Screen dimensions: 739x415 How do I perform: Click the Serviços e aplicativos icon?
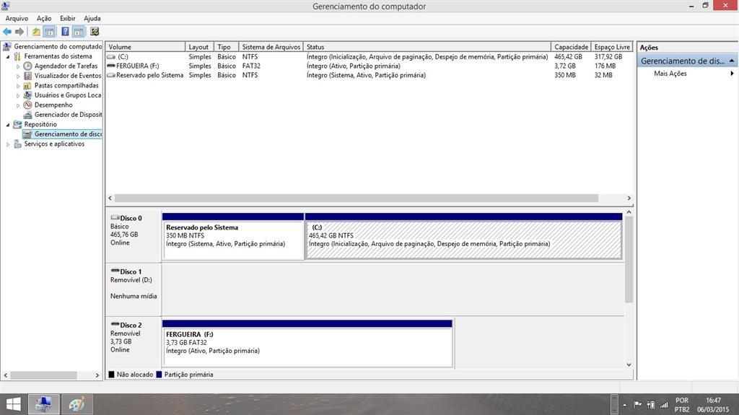tap(17, 144)
